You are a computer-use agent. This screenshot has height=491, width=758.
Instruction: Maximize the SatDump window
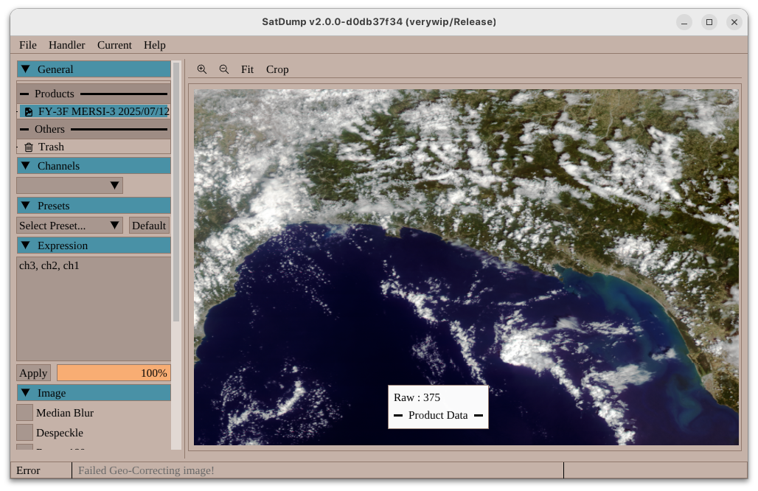[x=709, y=22]
